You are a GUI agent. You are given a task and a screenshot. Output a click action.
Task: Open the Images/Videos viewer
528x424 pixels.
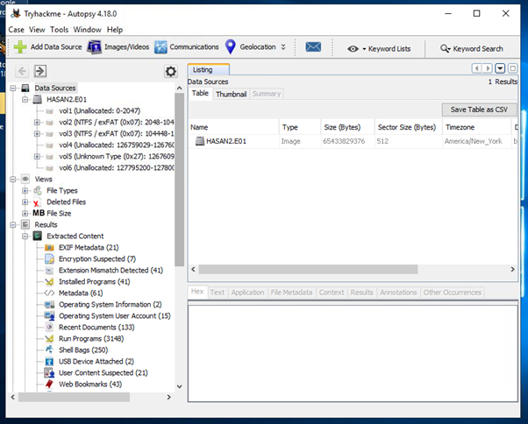click(118, 47)
